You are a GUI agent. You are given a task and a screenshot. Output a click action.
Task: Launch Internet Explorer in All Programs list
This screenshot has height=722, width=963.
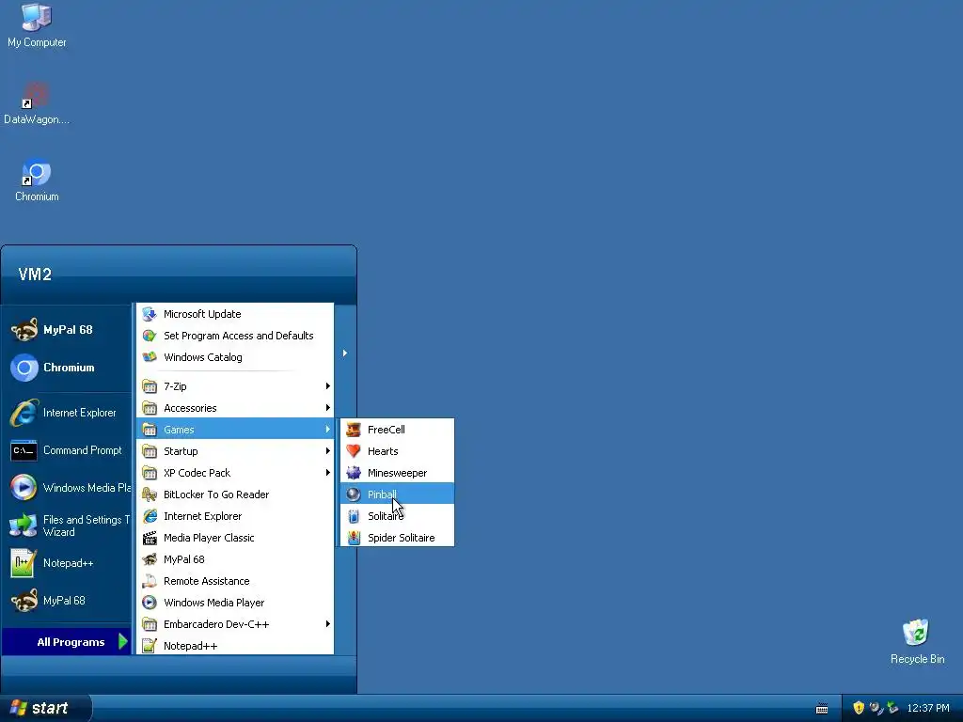(x=235, y=516)
